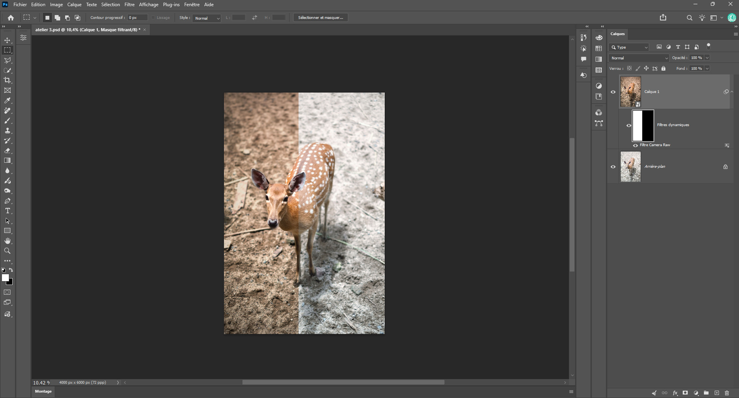Click the Move tool
739x398 pixels.
pyautogui.click(x=7, y=40)
